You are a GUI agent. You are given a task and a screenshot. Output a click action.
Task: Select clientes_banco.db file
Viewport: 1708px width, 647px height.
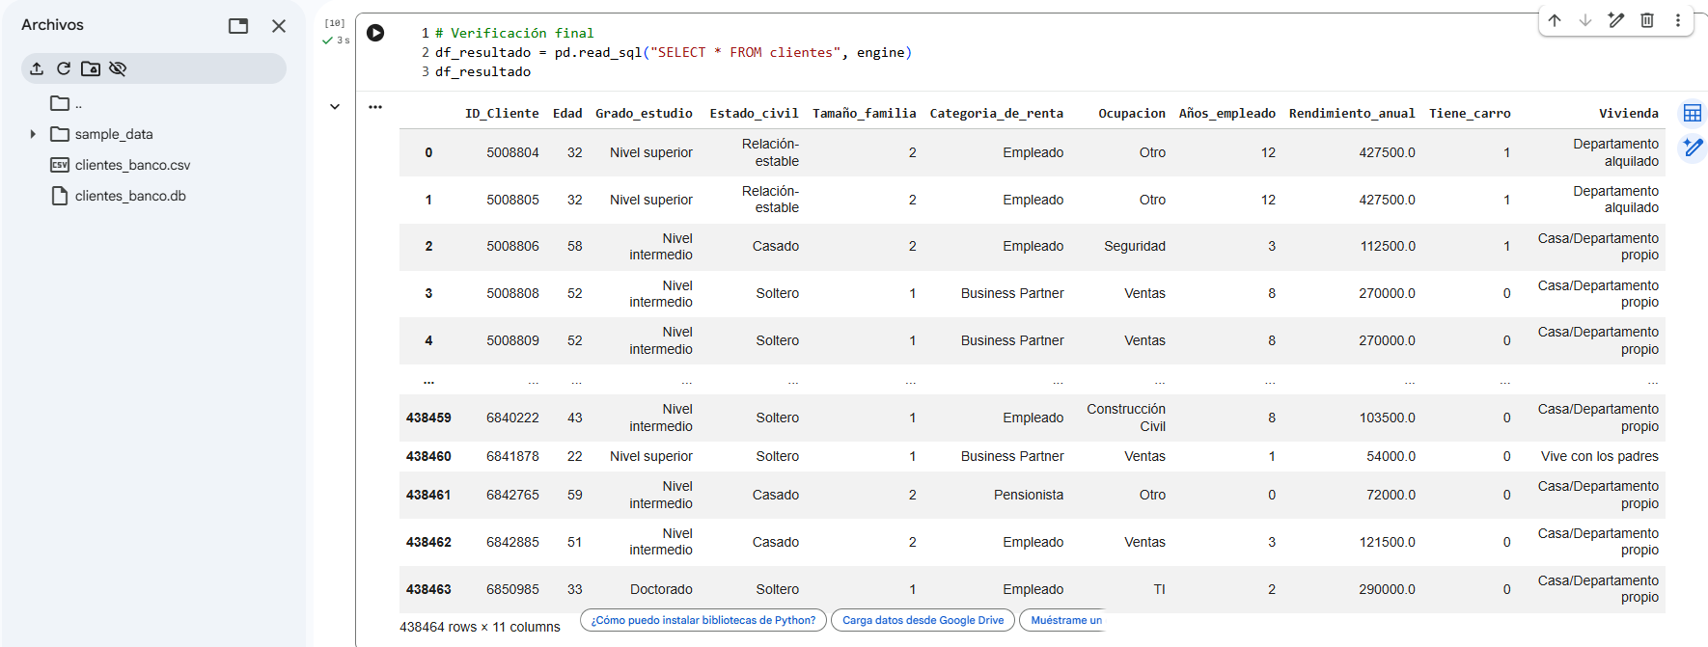[130, 196]
